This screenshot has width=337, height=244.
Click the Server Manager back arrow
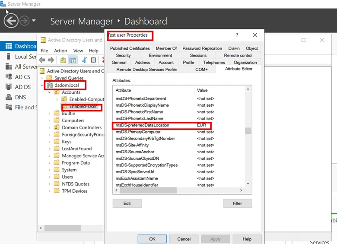coord(11,20)
